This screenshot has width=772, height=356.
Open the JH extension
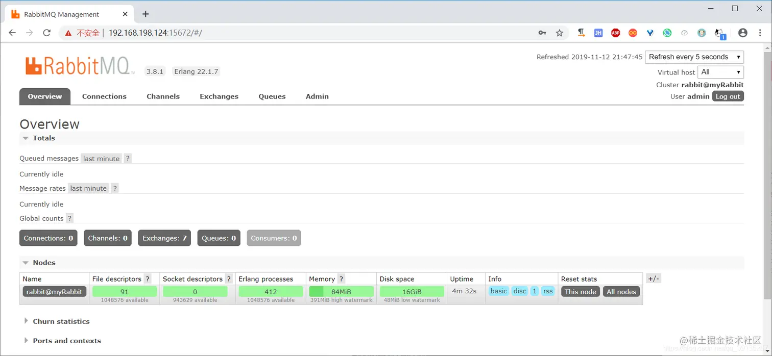tap(598, 33)
